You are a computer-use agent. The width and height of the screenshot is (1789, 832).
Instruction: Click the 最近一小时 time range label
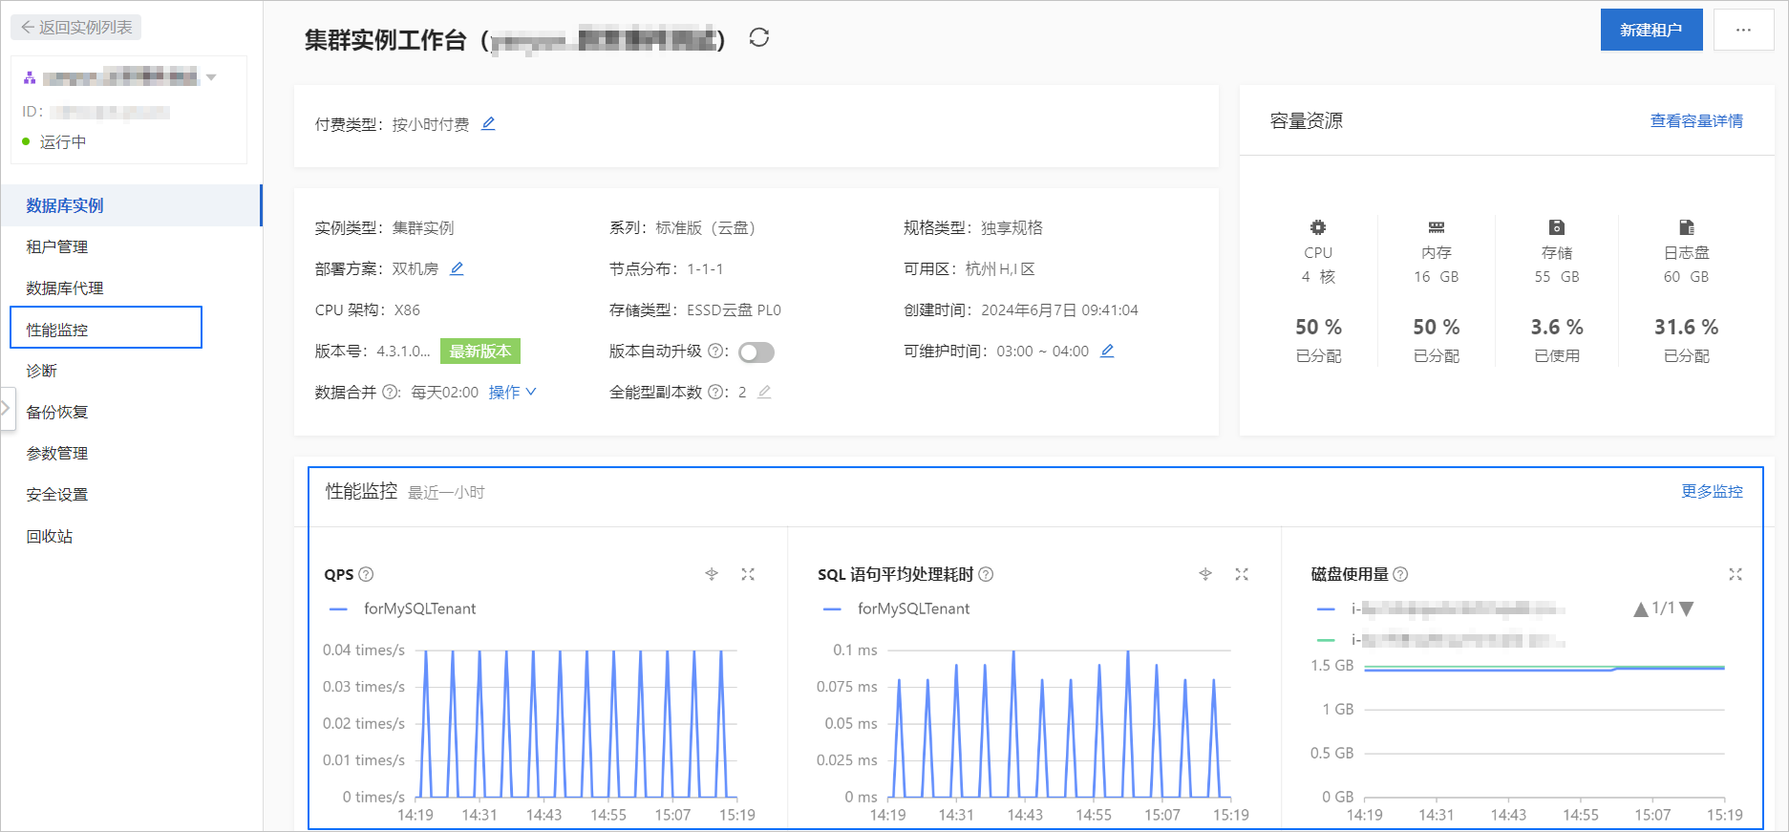pyautogui.click(x=446, y=492)
